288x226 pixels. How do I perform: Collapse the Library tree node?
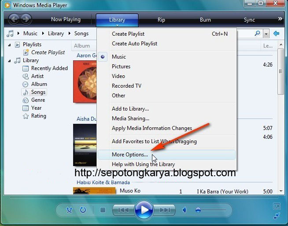[9, 61]
